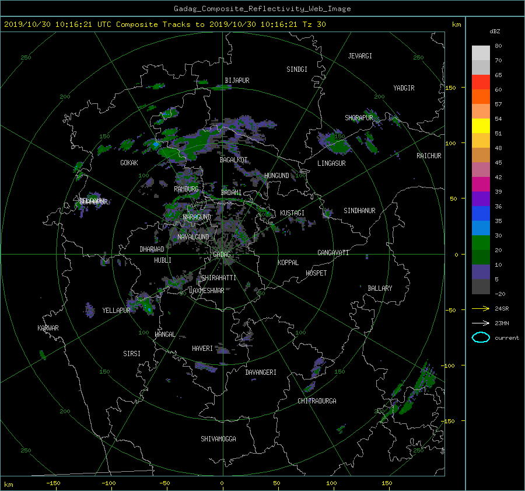Pick the 80 dBZ light gray swatch

481,53
